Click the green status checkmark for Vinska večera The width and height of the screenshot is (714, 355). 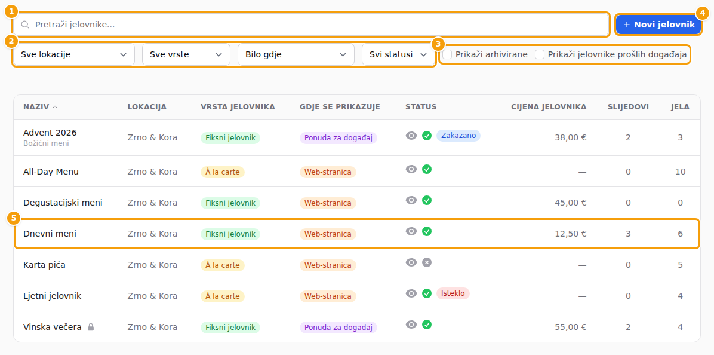(x=427, y=325)
